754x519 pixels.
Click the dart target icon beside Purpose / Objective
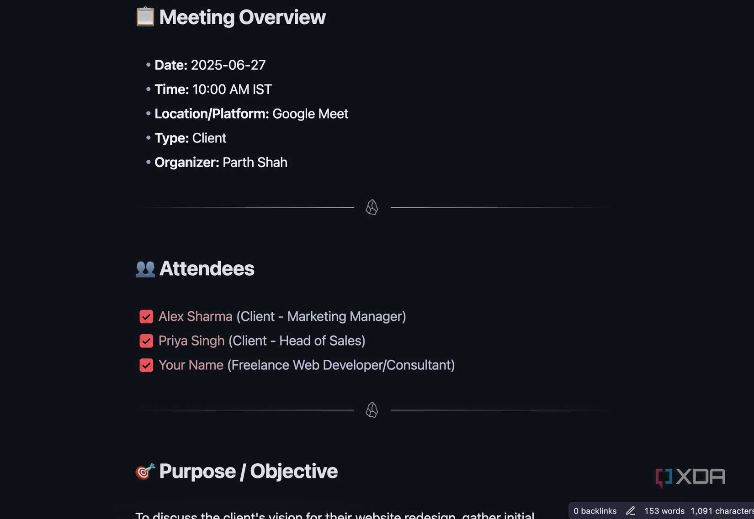coord(145,472)
